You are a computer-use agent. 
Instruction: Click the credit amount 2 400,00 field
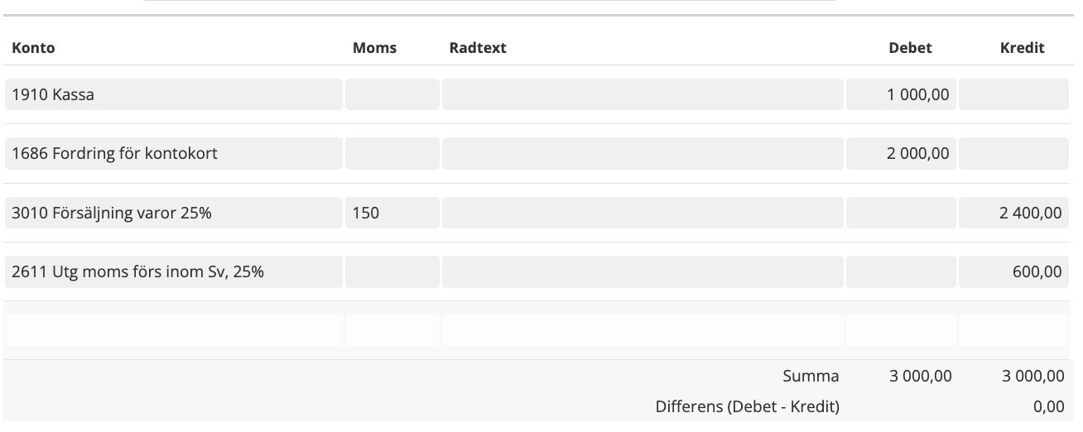1013,213
